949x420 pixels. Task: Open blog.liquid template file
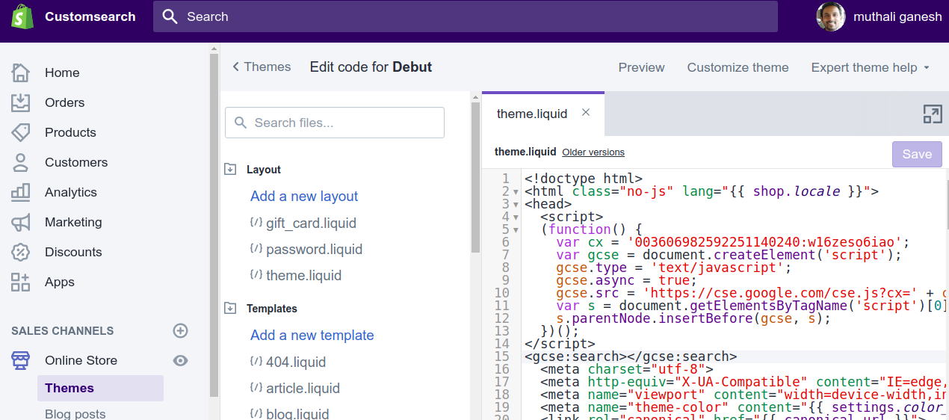(297, 413)
